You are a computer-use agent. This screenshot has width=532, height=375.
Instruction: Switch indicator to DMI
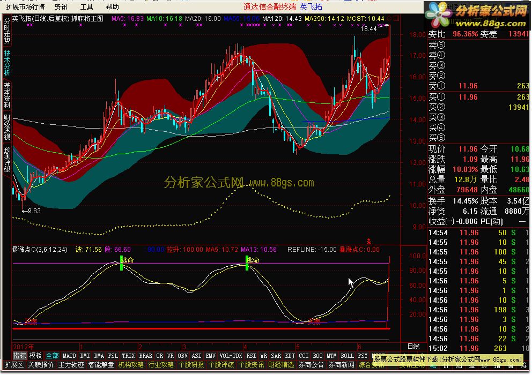(85, 356)
